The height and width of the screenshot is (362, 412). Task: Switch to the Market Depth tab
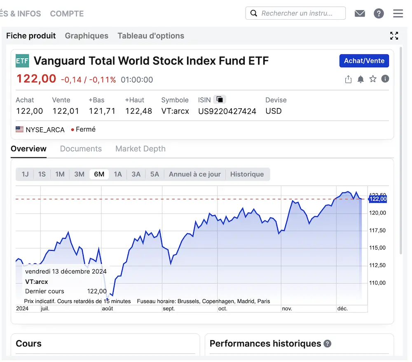click(x=140, y=149)
